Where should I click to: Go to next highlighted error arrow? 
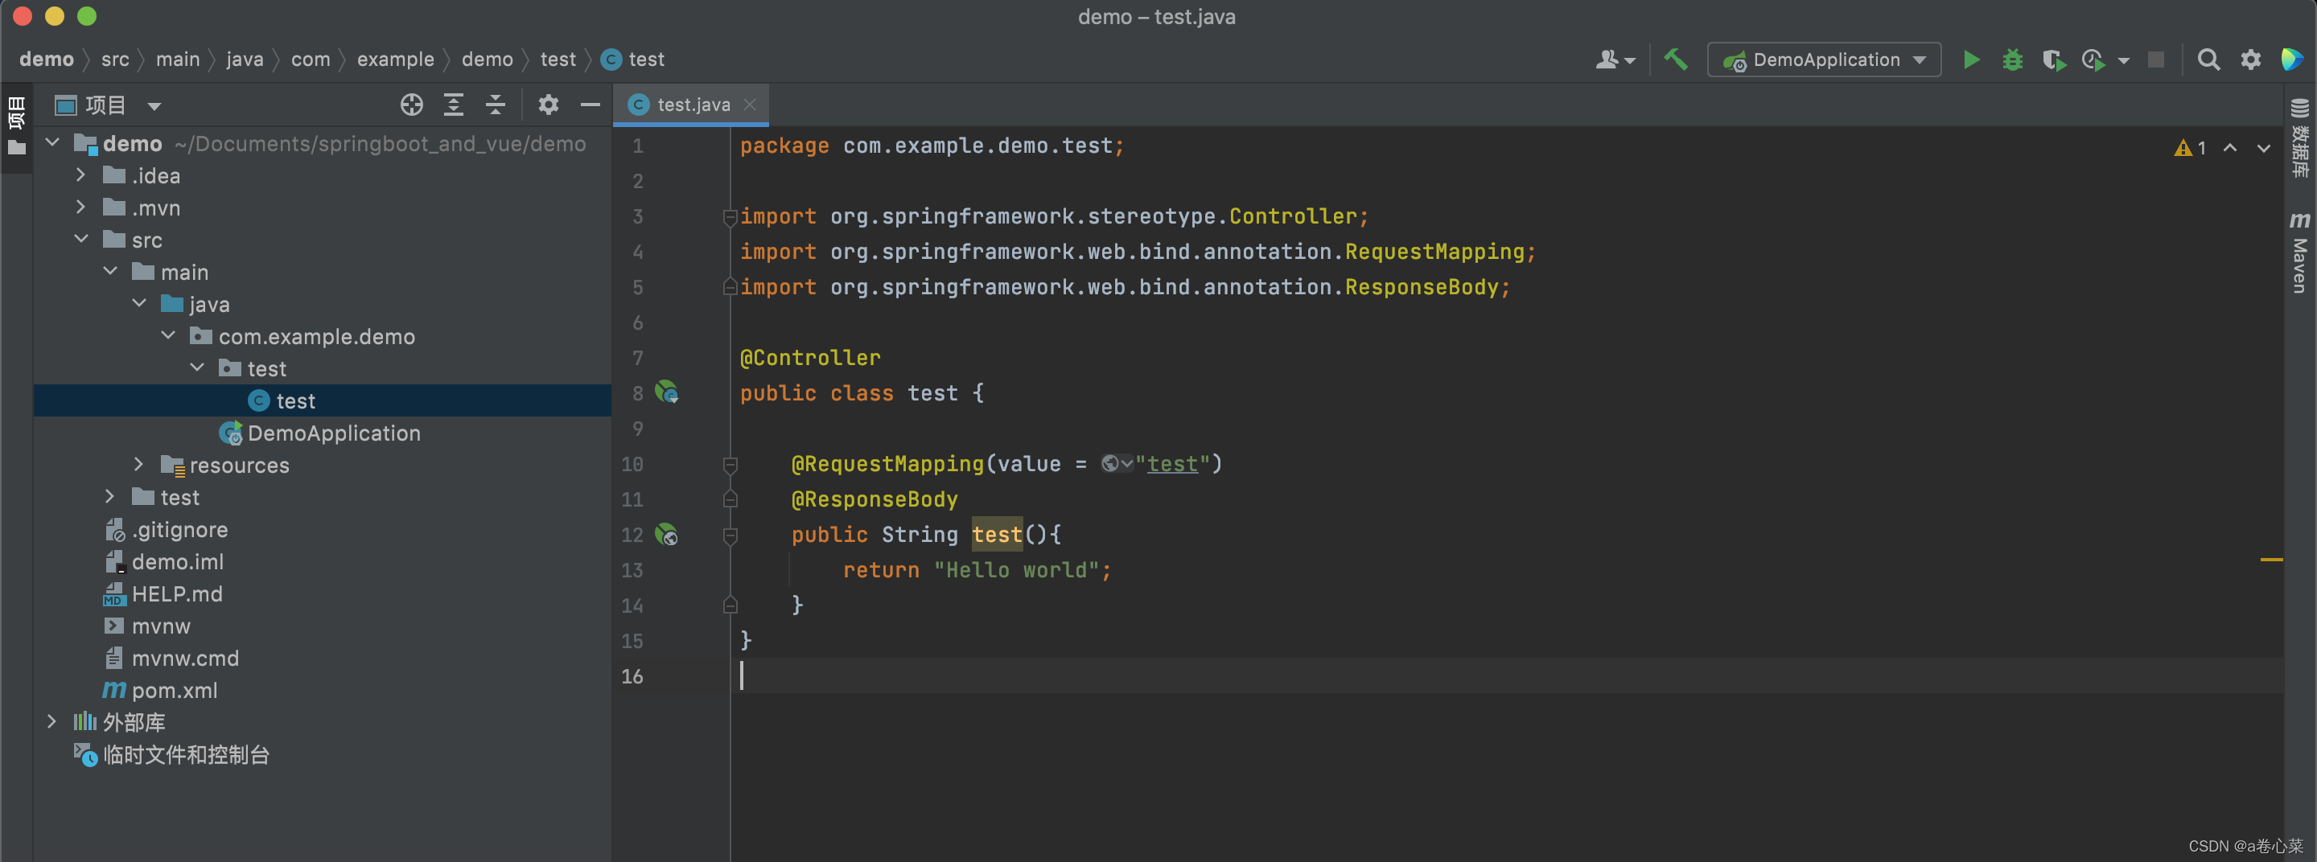pos(2263,148)
